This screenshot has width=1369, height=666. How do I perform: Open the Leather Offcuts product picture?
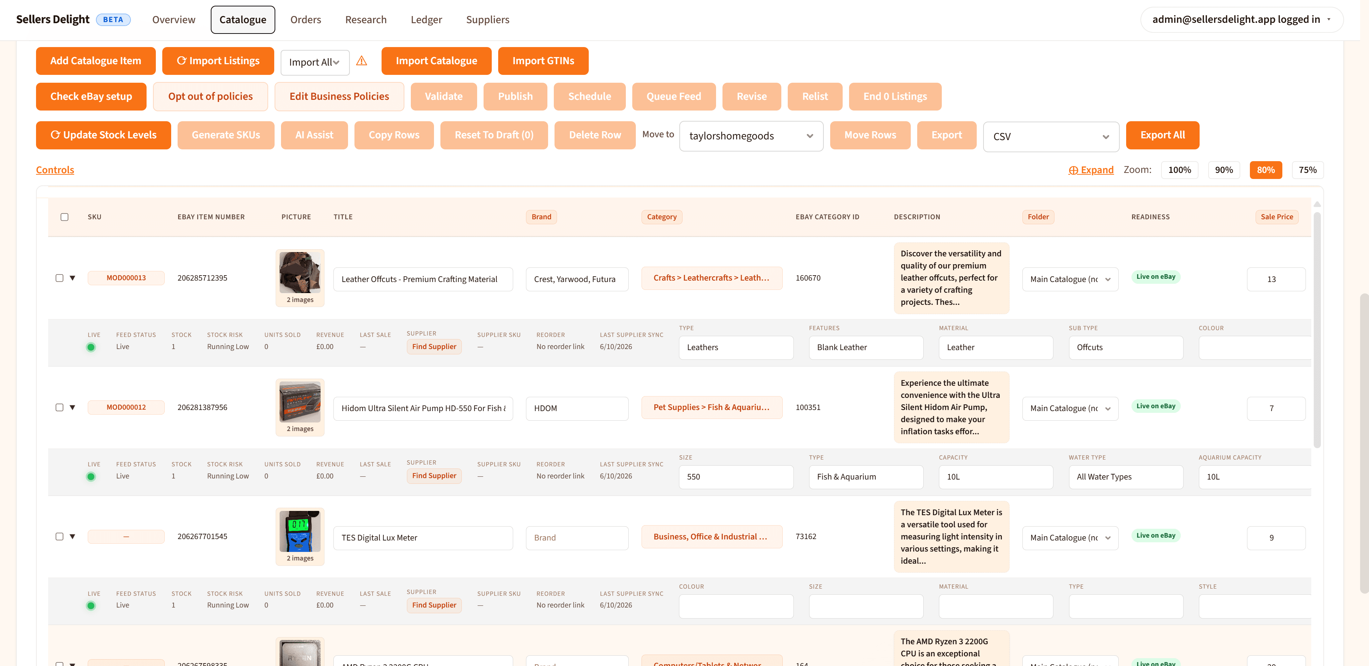(x=300, y=272)
